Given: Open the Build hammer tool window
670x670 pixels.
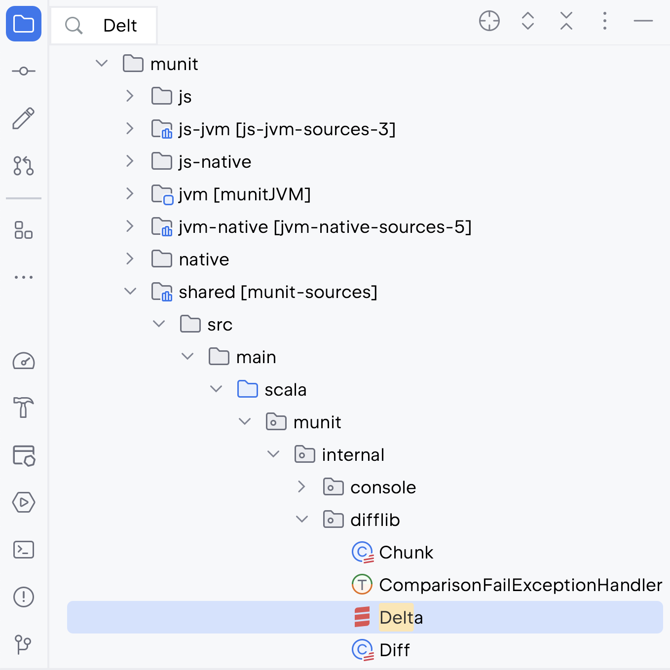Looking at the screenshot, I should tap(24, 408).
